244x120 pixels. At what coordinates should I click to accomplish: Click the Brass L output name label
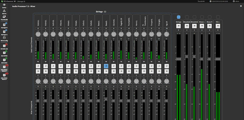pos(202,22)
